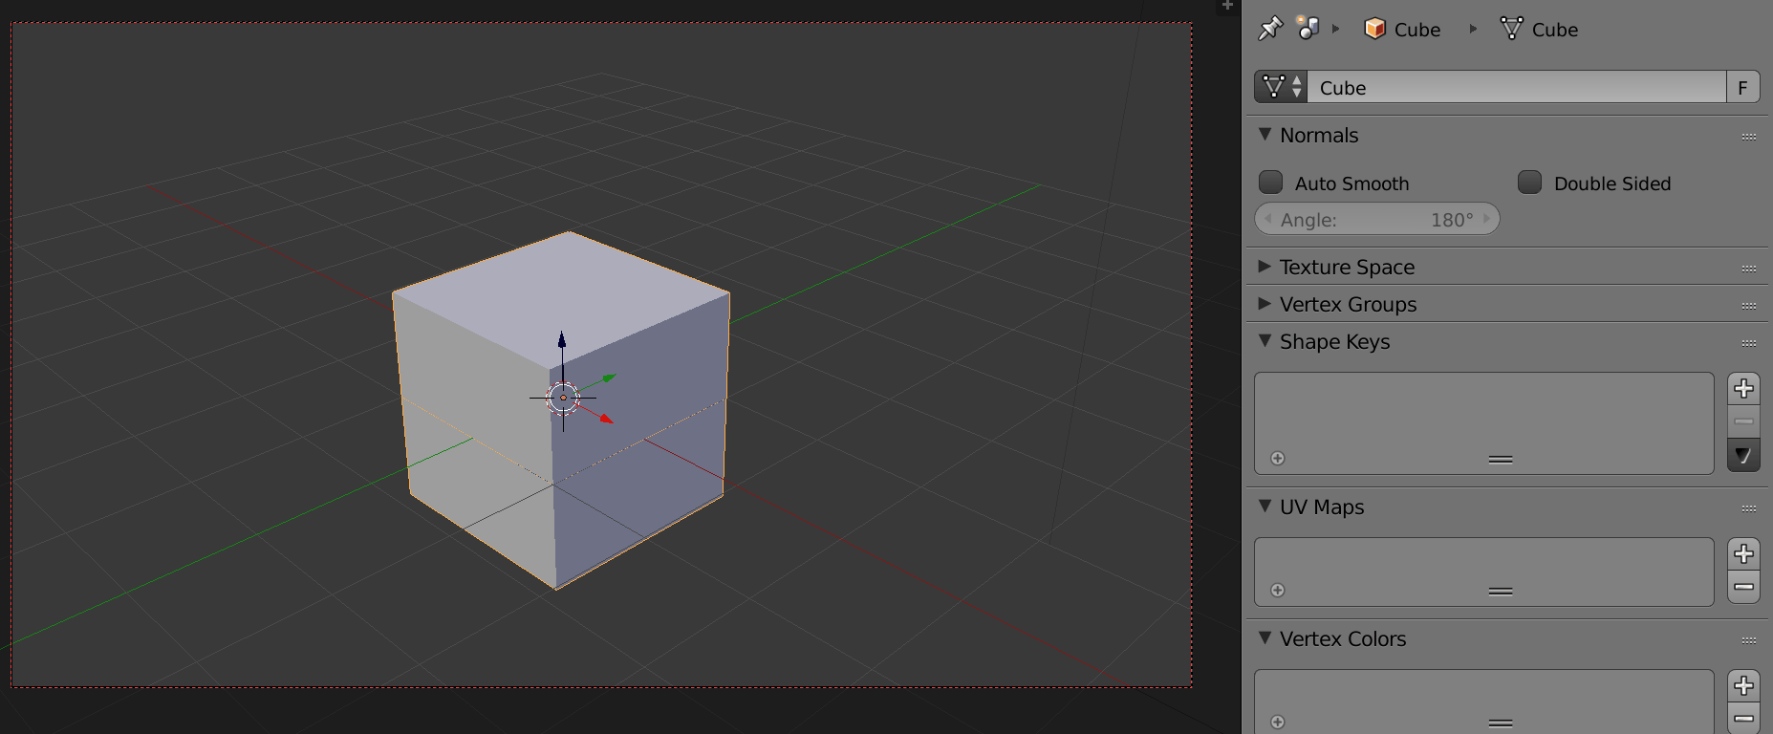Click the Texture Space panel drag grip
Viewport: 1773px width, 734px height.
[1749, 269]
